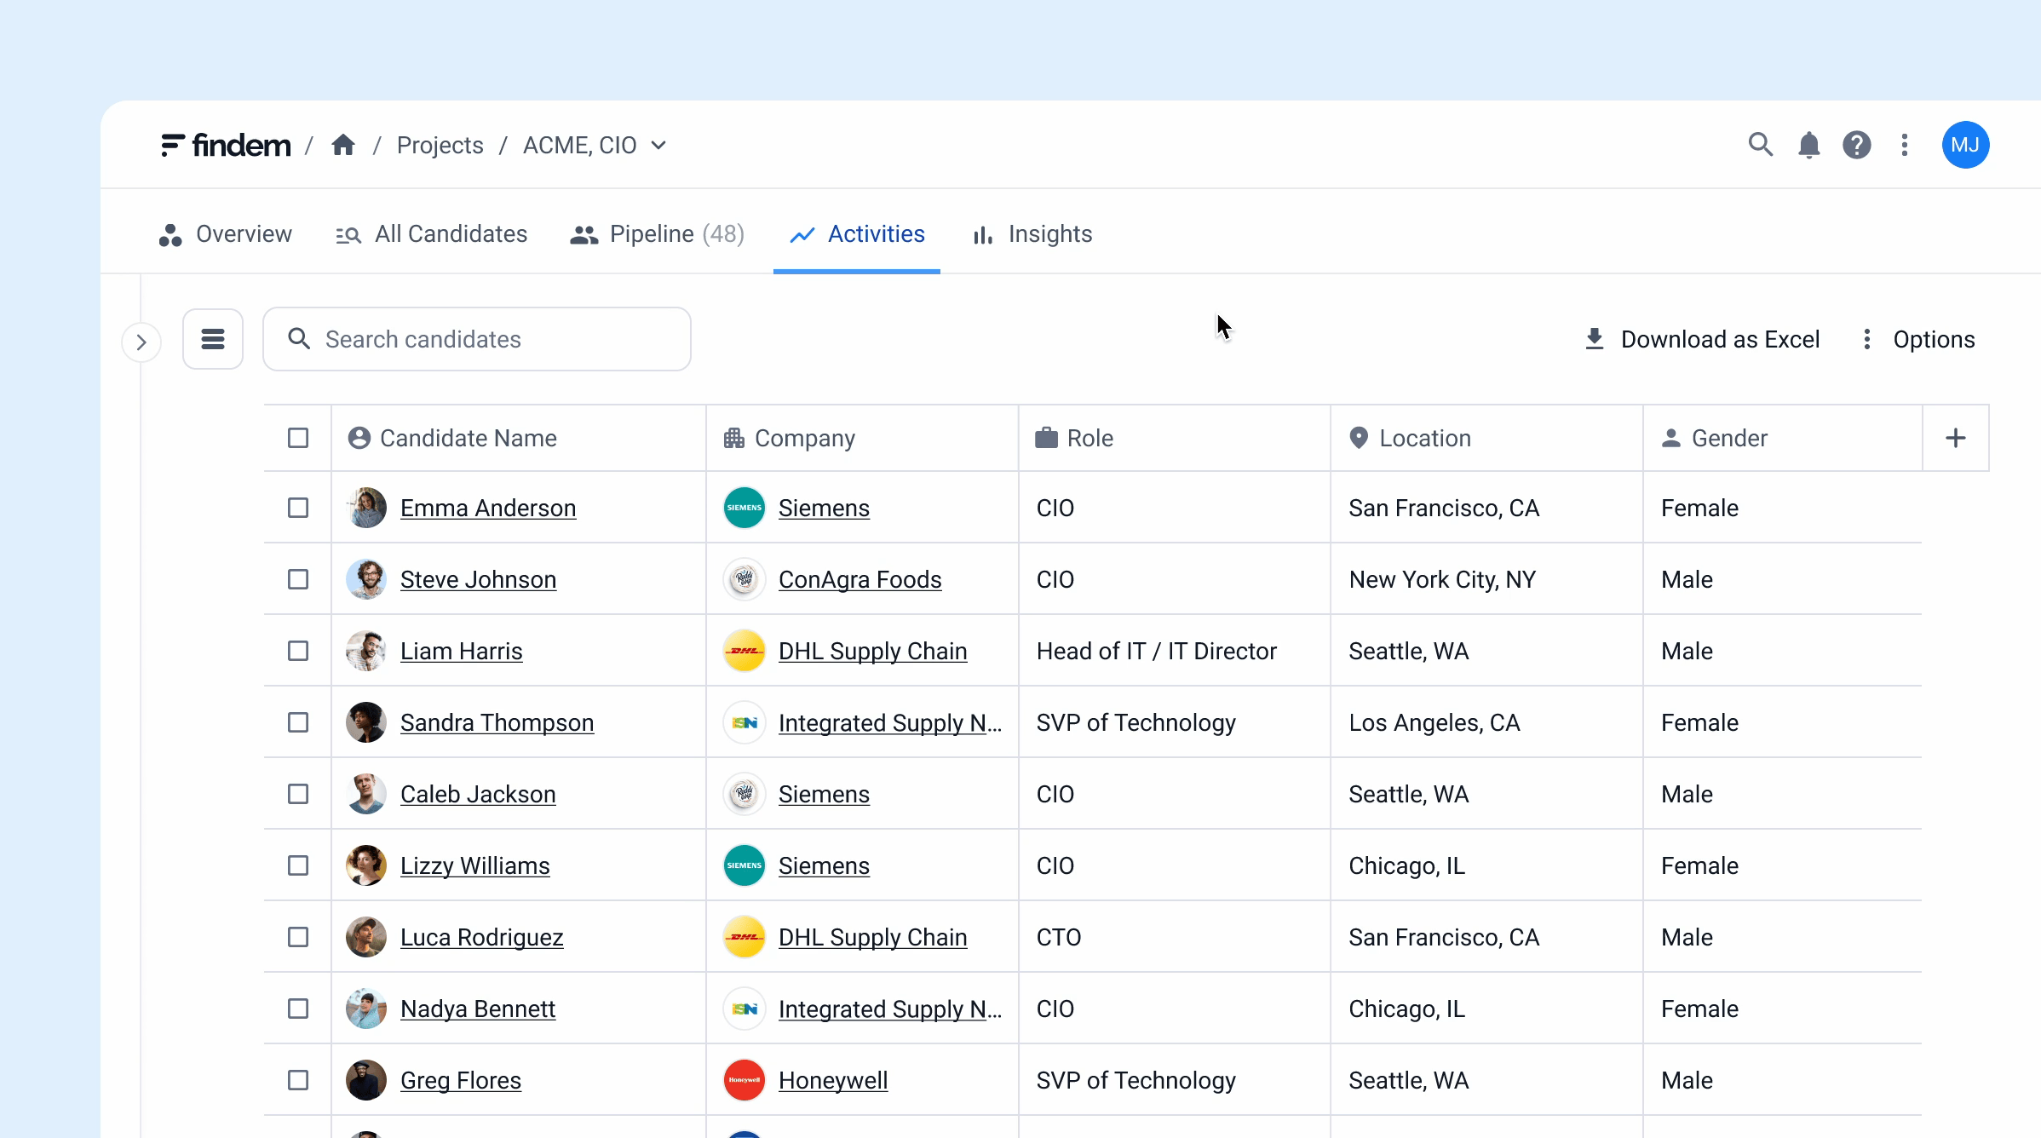Click the hamburger list view button
2041x1138 pixels.
point(213,339)
